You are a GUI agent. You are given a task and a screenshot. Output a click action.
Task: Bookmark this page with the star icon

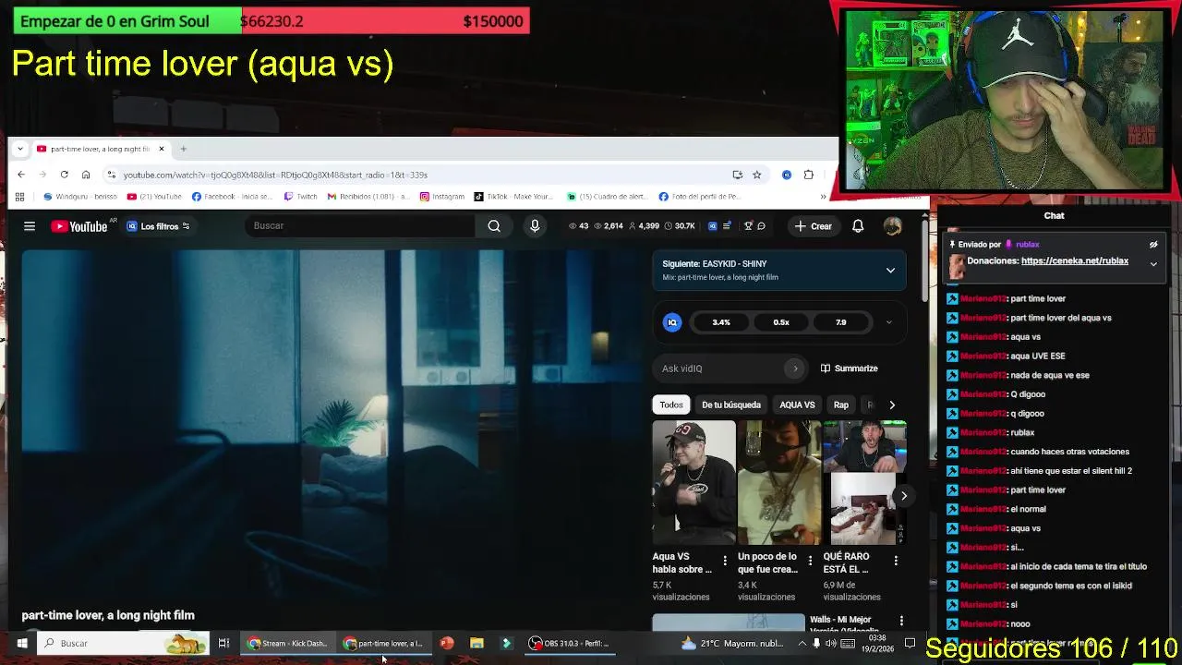[x=757, y=175]
